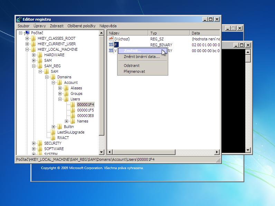Viewport: 275px width, 206px height.
Task: Collapse the HKEY_LOCAL_MACHINE branch
Action: point(27,49)
